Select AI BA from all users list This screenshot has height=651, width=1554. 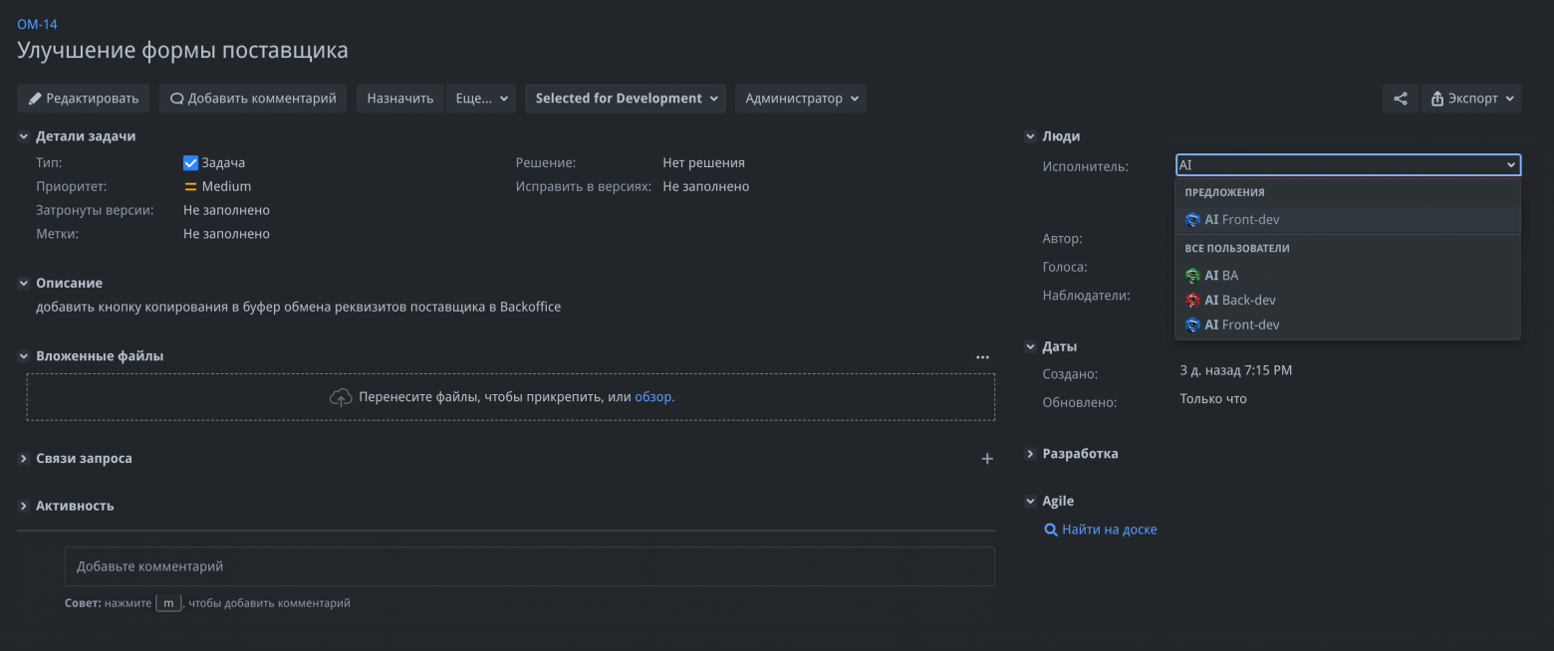1348,276
